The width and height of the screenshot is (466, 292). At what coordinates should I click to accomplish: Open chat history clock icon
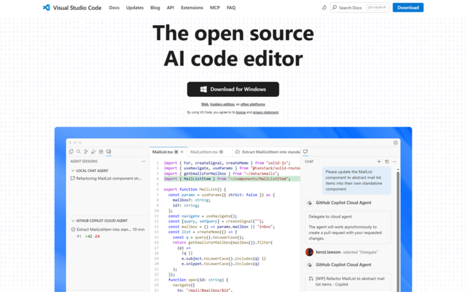(x=387, y=161)
